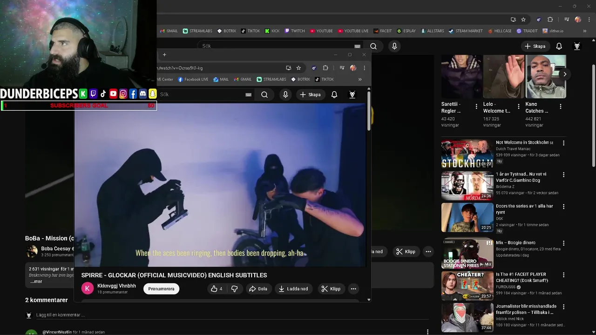596x335 pixels.
Task: Open Doors the series av 1 thumbnail
Action: coord(467,217)
